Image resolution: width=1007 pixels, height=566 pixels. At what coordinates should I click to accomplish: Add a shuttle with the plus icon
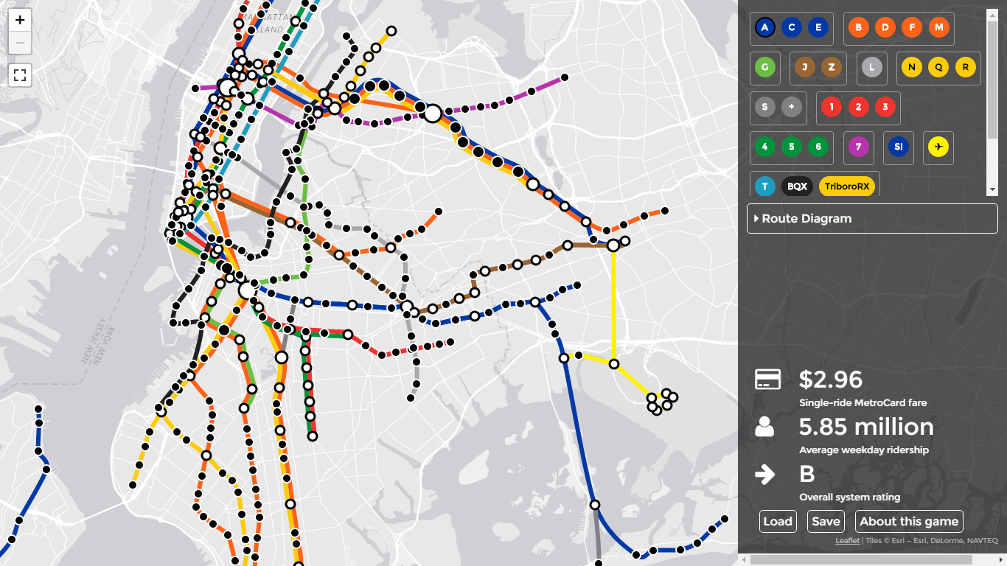point(792,108)
